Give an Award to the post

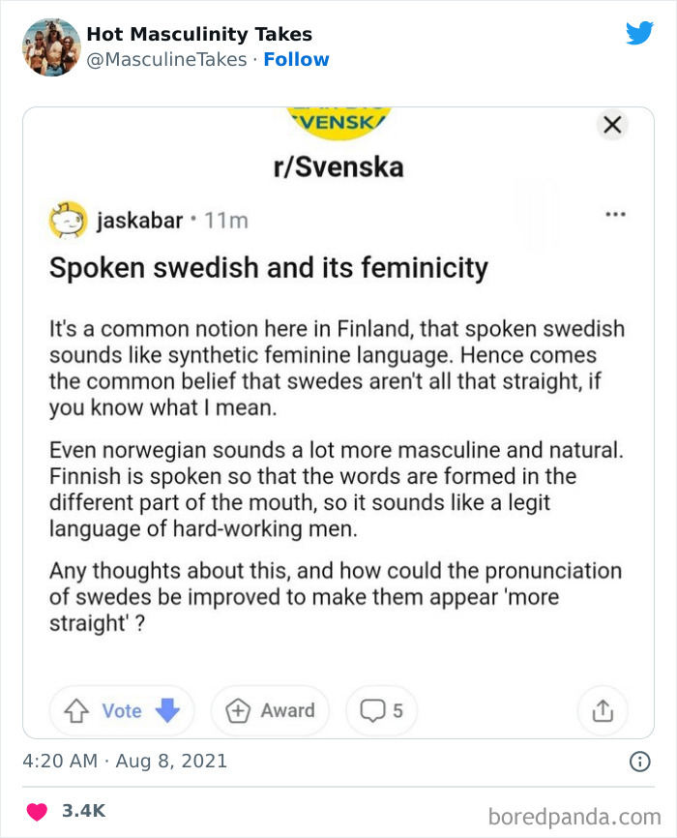(x=270, y=710)
